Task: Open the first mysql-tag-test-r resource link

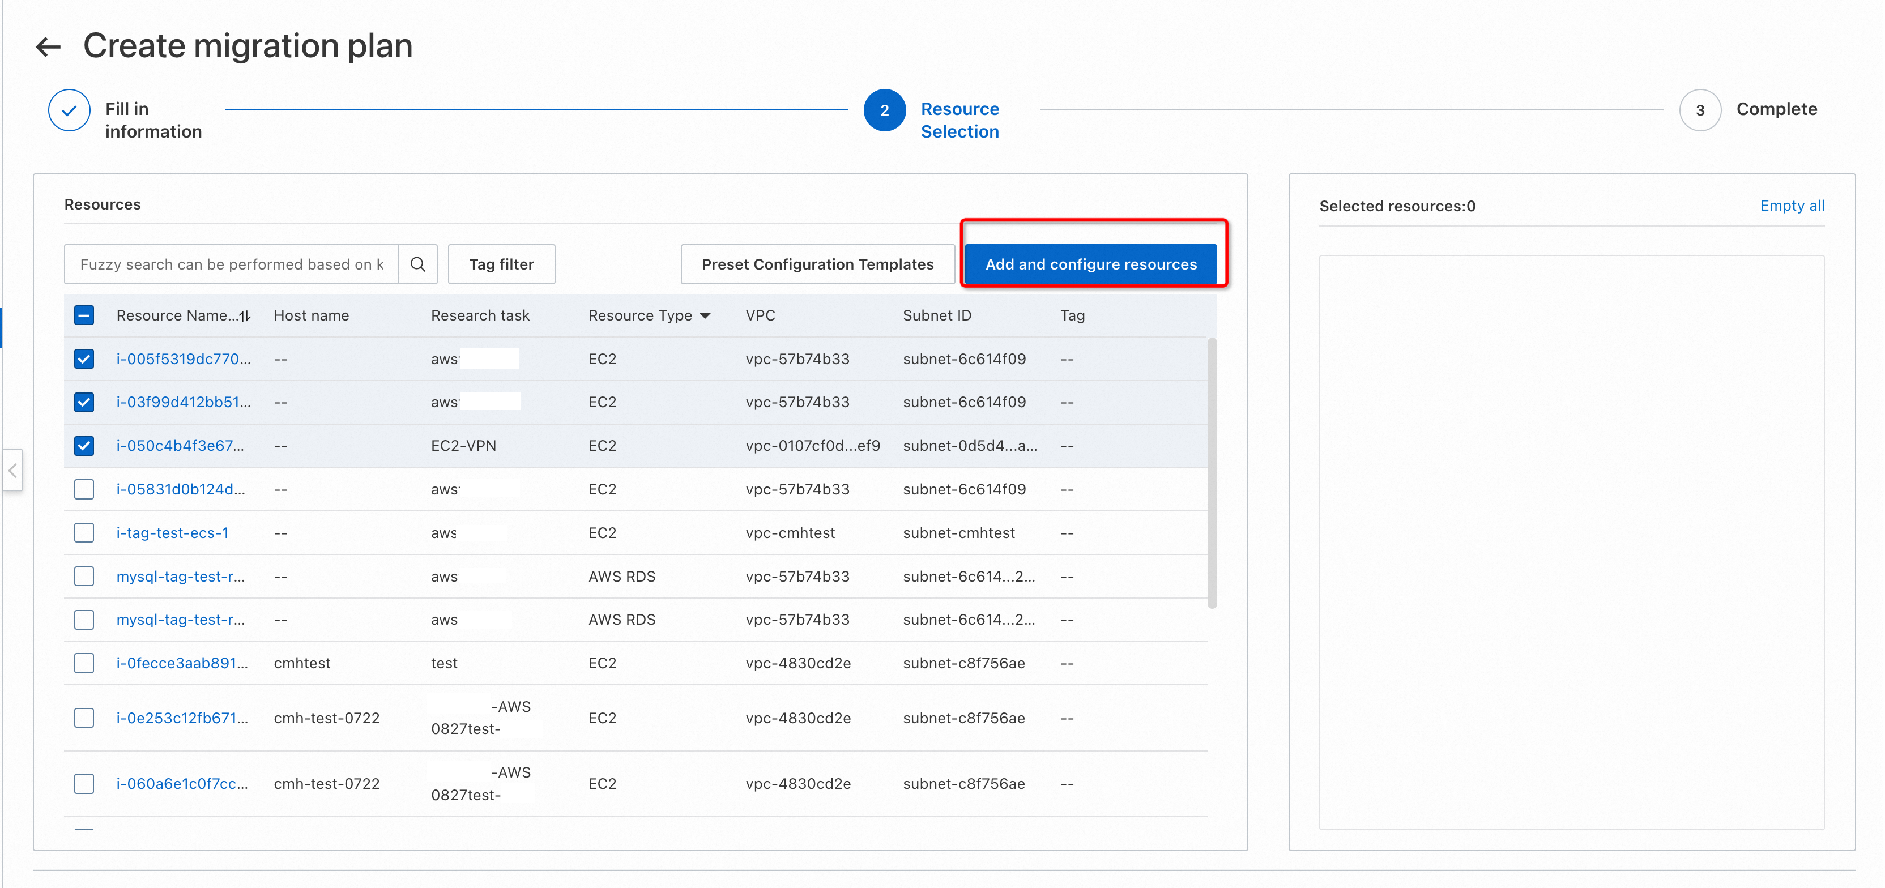Action: click(x=180, y=577)
